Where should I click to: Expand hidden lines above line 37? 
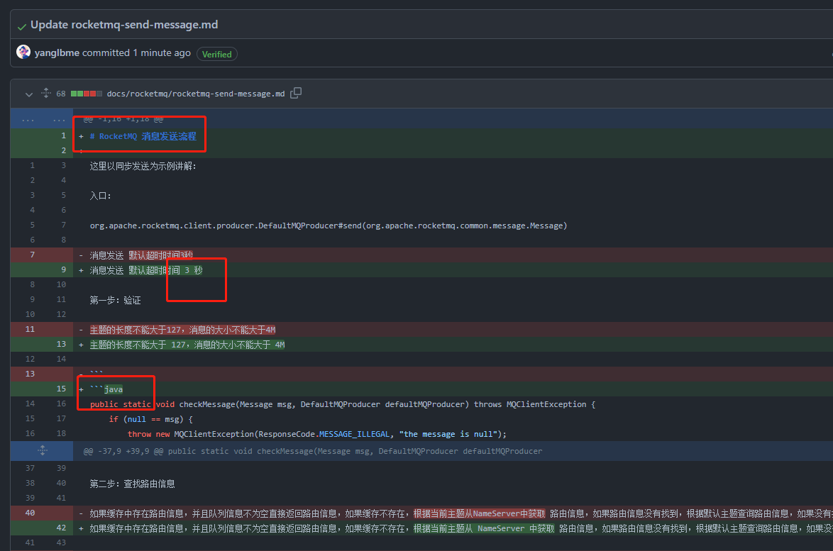43,451
